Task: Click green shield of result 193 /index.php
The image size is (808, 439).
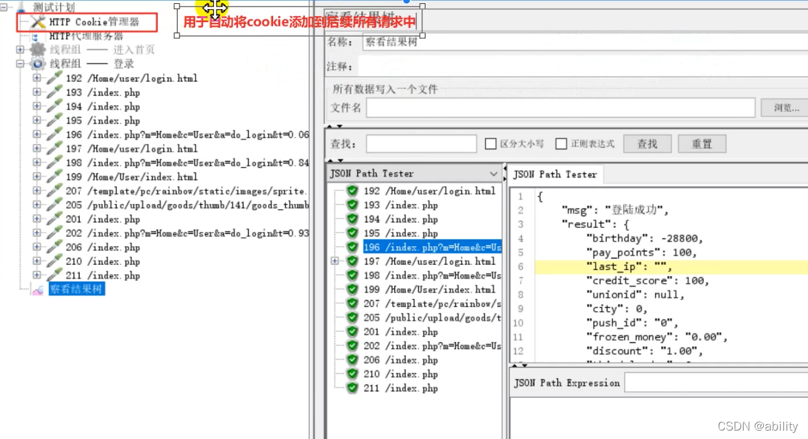Action: pos(353,205)
